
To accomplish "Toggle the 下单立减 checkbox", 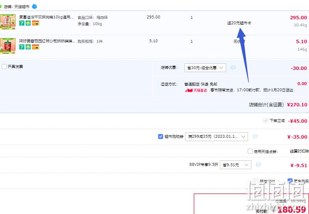I will tap(265, 120).
